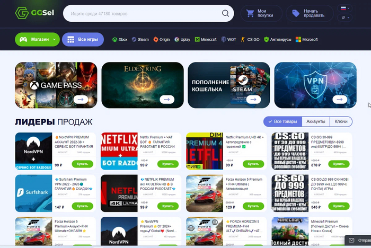
Task: Open Minecraft Premium Полный Доступ title
Action: coord(330,226)
